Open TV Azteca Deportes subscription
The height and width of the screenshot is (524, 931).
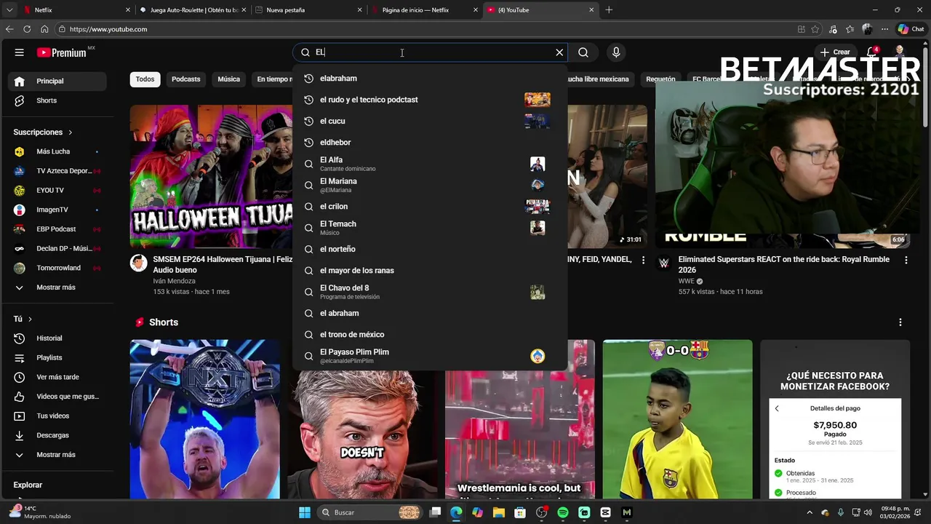57,171
